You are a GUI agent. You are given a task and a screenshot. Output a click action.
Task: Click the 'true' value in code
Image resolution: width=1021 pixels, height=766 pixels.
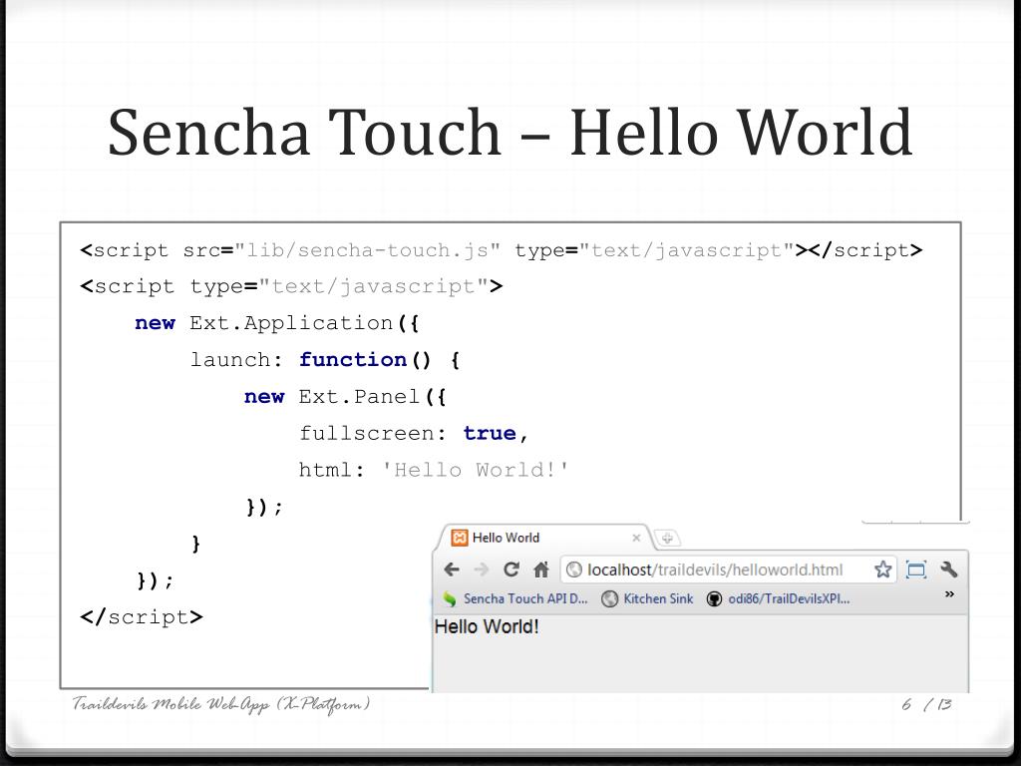[490, 433]
